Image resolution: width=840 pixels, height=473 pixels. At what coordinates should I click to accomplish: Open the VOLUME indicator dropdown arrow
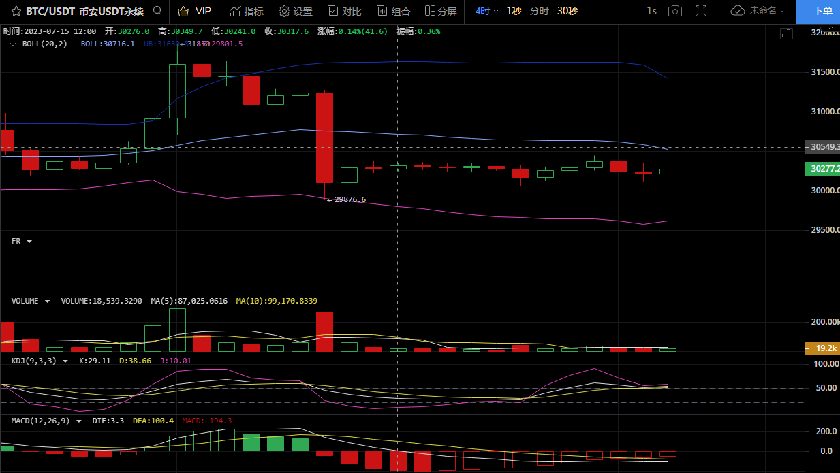tap(47, 301)
